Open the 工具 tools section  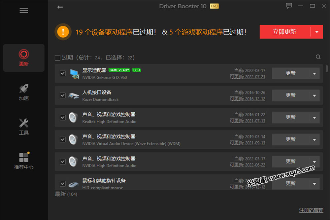click(x=24, y=127)
